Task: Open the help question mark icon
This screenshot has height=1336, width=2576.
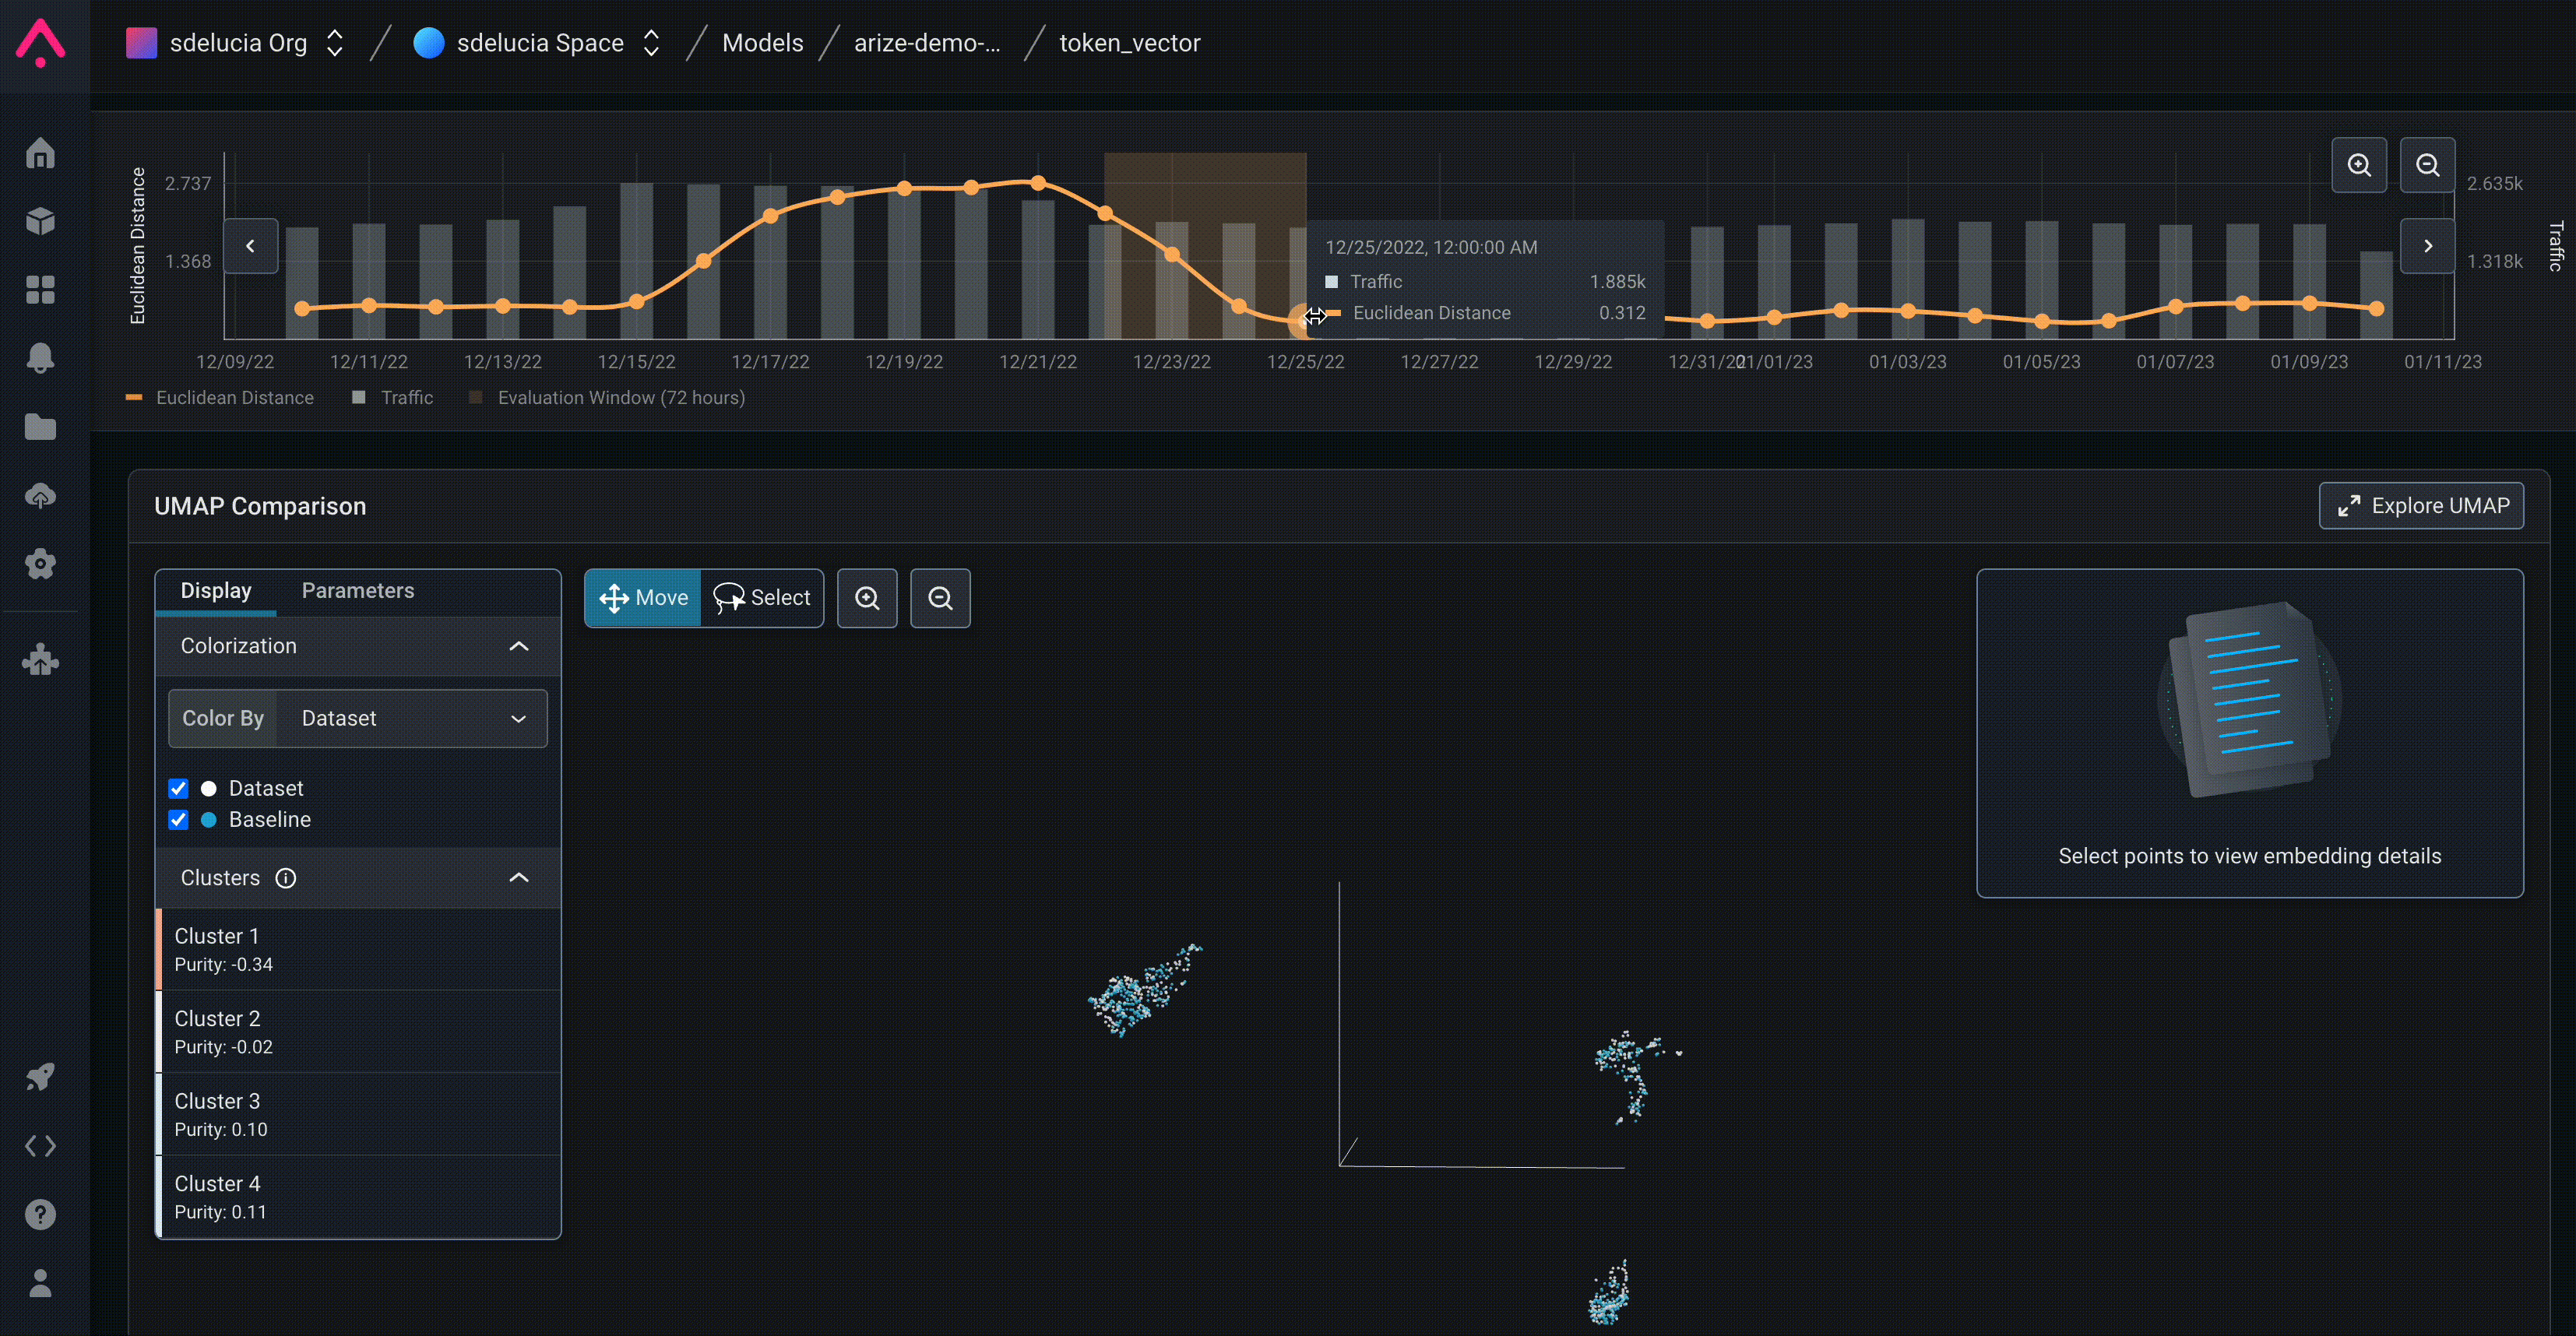Action: tap(40, 1214)
